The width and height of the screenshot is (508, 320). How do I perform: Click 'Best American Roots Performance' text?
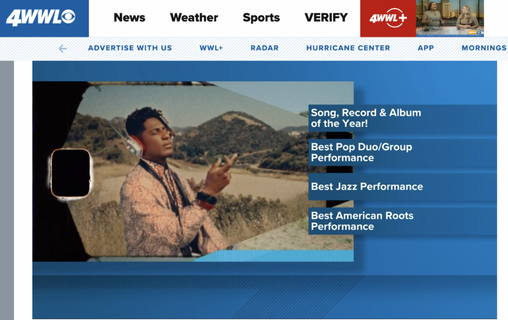tap(362, 221)
